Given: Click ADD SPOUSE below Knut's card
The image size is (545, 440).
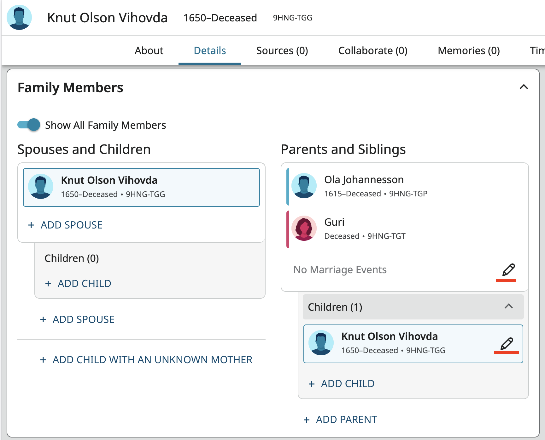Looking at the screenshot, I should [71, 225].
